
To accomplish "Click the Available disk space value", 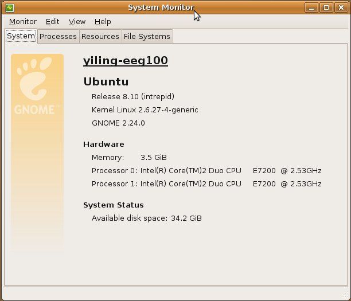I will click(x=186, y=218).
